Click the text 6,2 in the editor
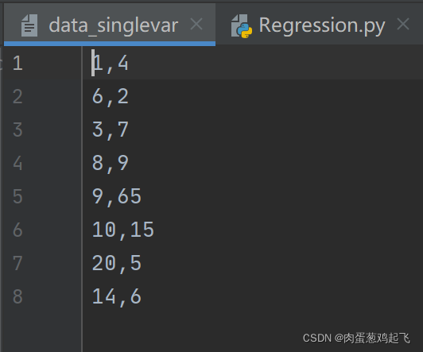The width and height of the screenshot is (423, 352). pyautogui.click(x=111, y=97)
